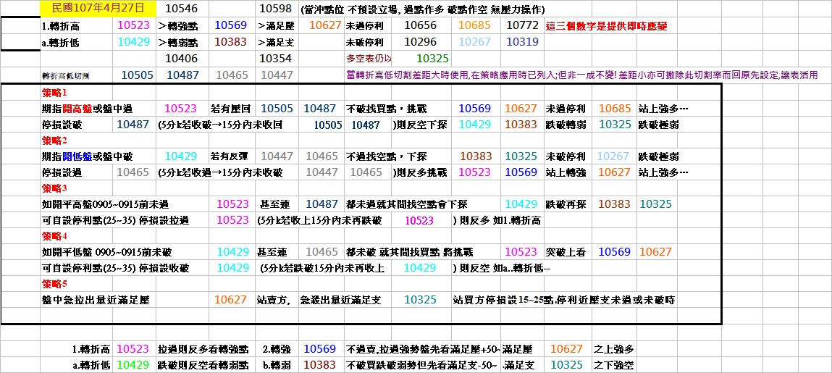Screen dimensions: 832x373
Task: Click the 停損設破 cell
Action: point(62,125)
